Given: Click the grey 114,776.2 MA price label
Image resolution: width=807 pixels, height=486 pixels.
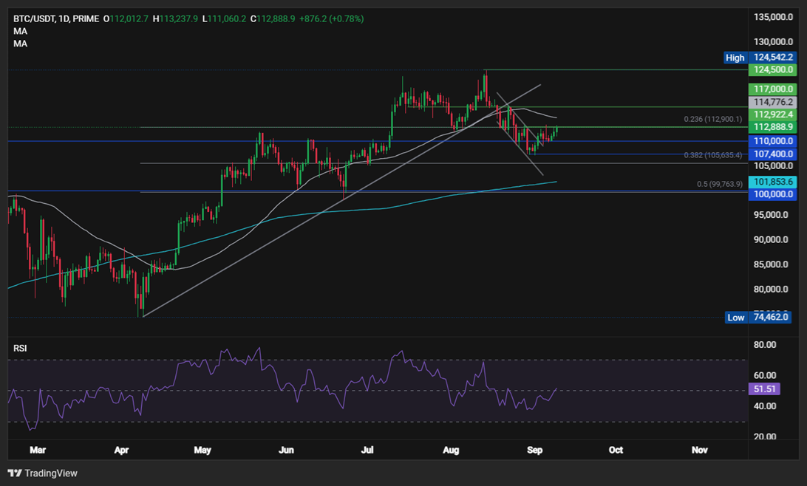Looking at the screenshot, I should pyautogui.click(x=772, y=102).
